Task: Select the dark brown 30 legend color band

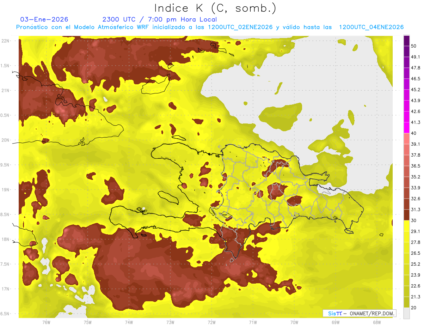Action: pyautogui.click(x=406, y=215)
